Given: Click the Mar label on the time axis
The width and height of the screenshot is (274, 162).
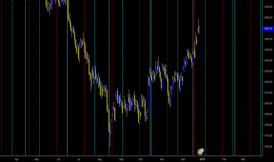Looking at the screenshot, I should pos(243,159).
